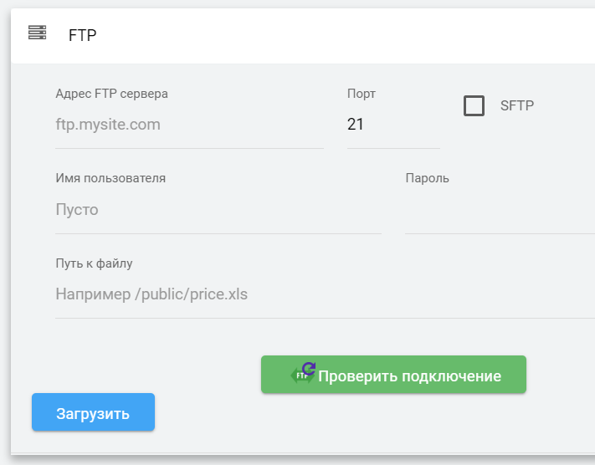Click the 'Порт' field label

pos(362,94)
